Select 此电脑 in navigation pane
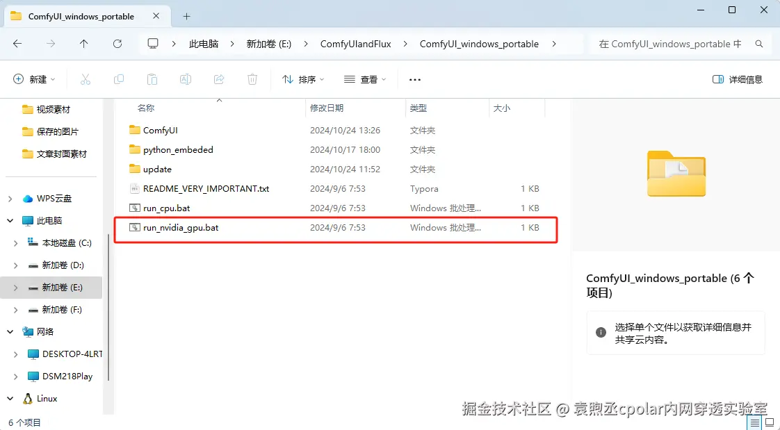The width and height of the screenshot is (780, 430). [x=42, y=221]
